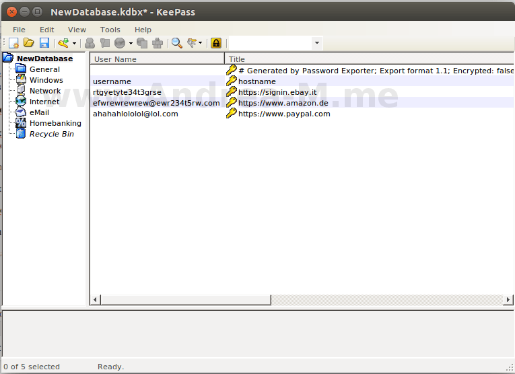Click the rtgyetyte34t3grse user name
This screenshot has width=515, height=374.
tap(127, 92)
